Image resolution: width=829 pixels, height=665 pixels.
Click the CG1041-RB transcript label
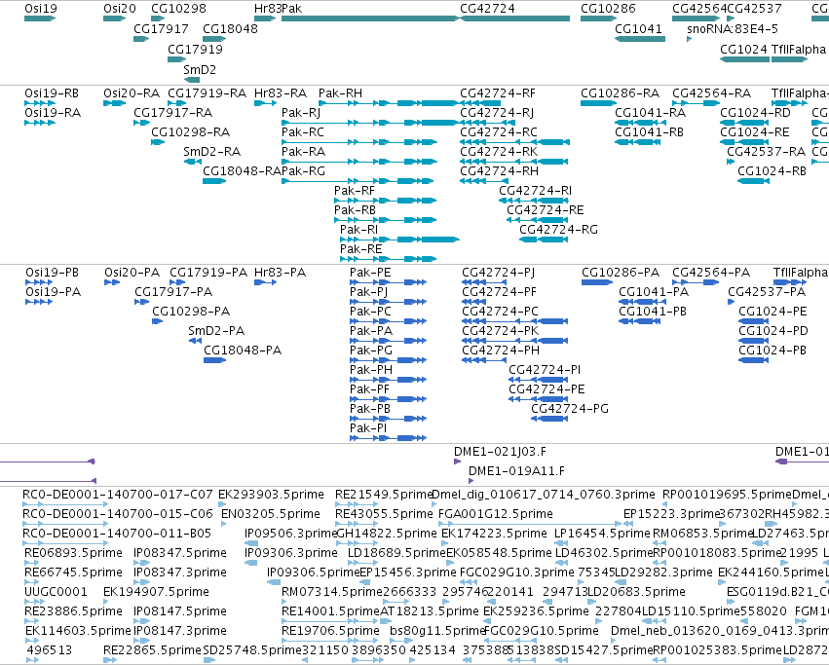pos(649,132)
